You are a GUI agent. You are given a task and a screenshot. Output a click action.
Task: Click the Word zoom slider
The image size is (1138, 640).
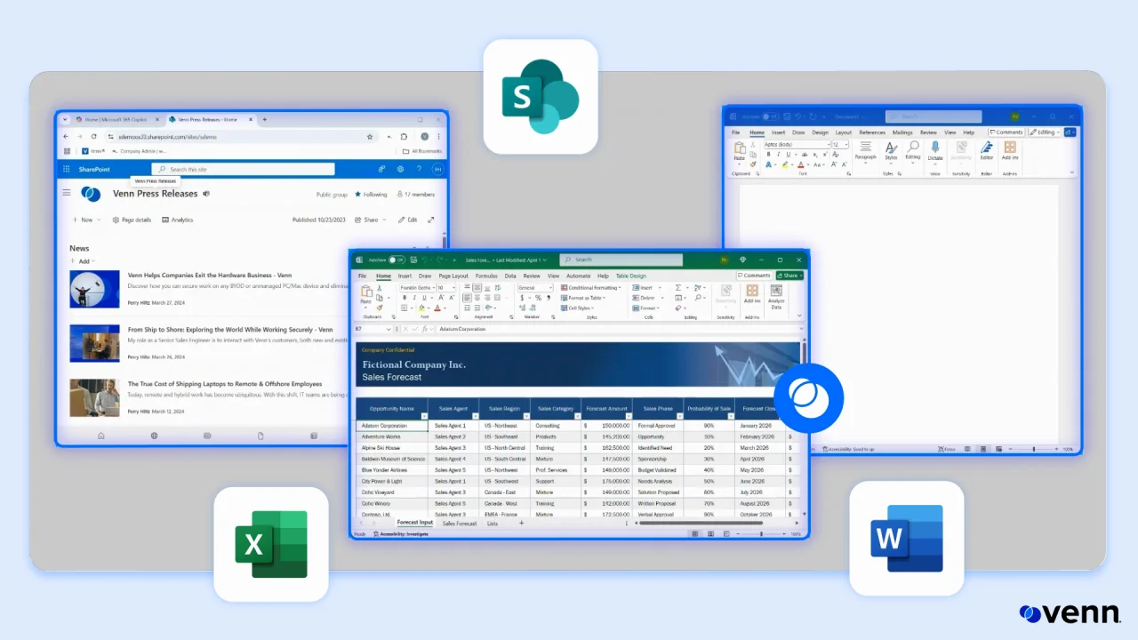click(1033, 450)
